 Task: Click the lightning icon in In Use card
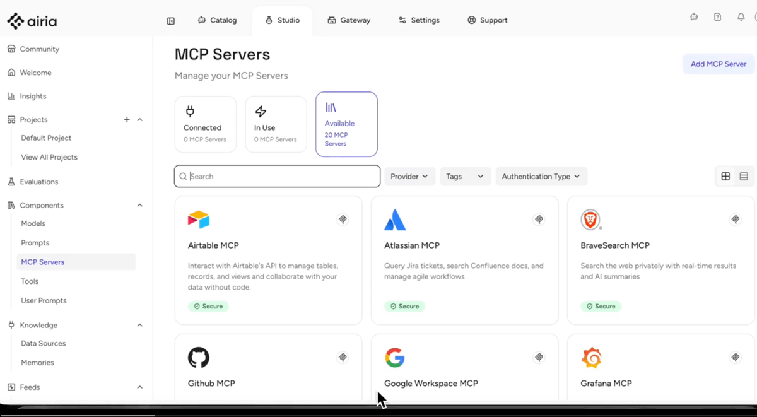pyautogui.click(x=261, y=112)
